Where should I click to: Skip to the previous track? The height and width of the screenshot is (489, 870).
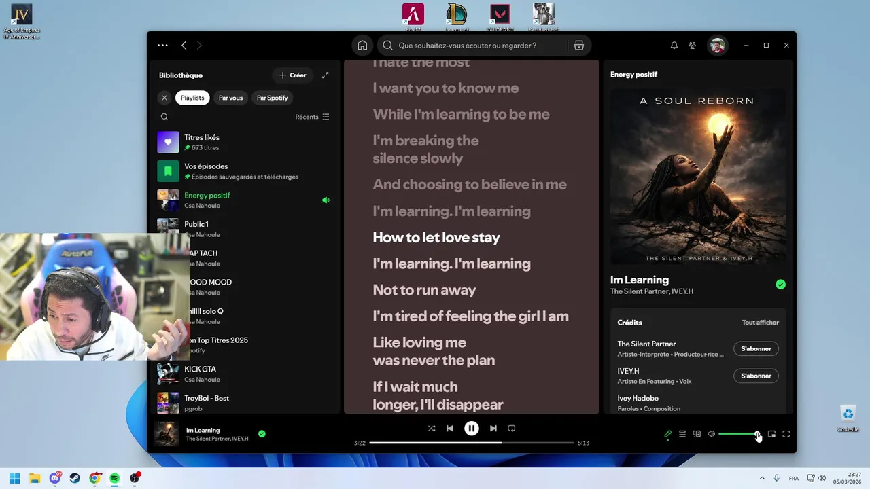pos(450,429)
